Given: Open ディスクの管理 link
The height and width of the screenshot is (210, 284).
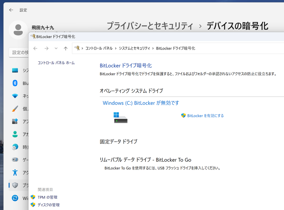Looking at the screenshot, I should pos(48,205).
